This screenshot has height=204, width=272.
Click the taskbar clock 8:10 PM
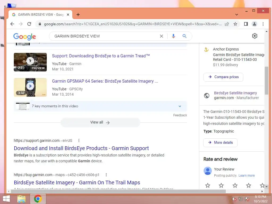coord(260,197)
